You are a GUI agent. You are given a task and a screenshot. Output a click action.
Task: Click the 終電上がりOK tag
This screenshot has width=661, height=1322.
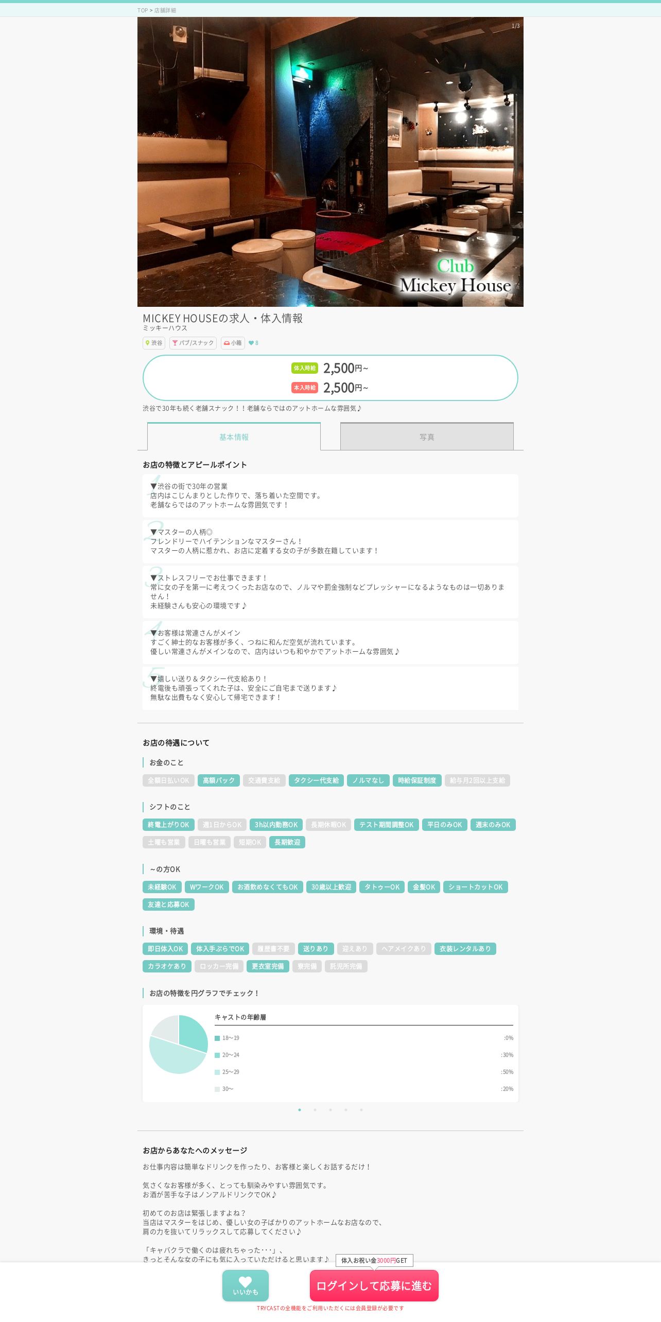(x=168, y=825)
